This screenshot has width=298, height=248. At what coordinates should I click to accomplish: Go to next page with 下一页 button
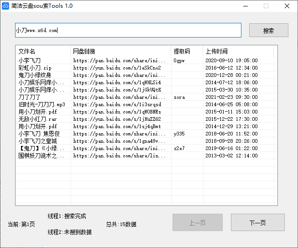(x=257, y=223)
